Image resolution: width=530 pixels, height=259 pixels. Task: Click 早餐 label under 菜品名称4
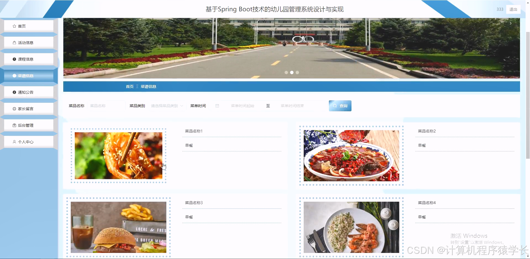click(x=422, y=217)
